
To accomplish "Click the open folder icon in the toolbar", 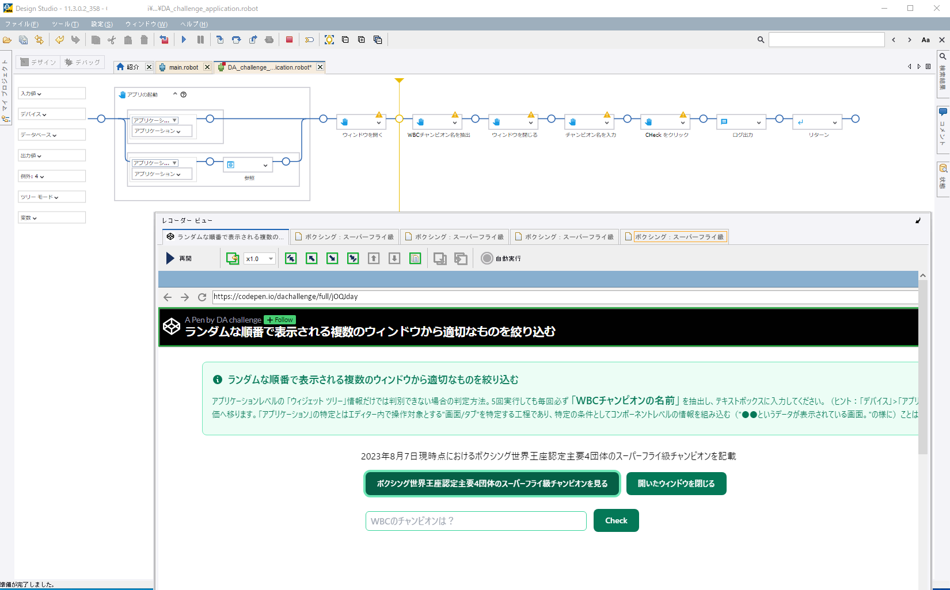I will (x=7, y=40).
